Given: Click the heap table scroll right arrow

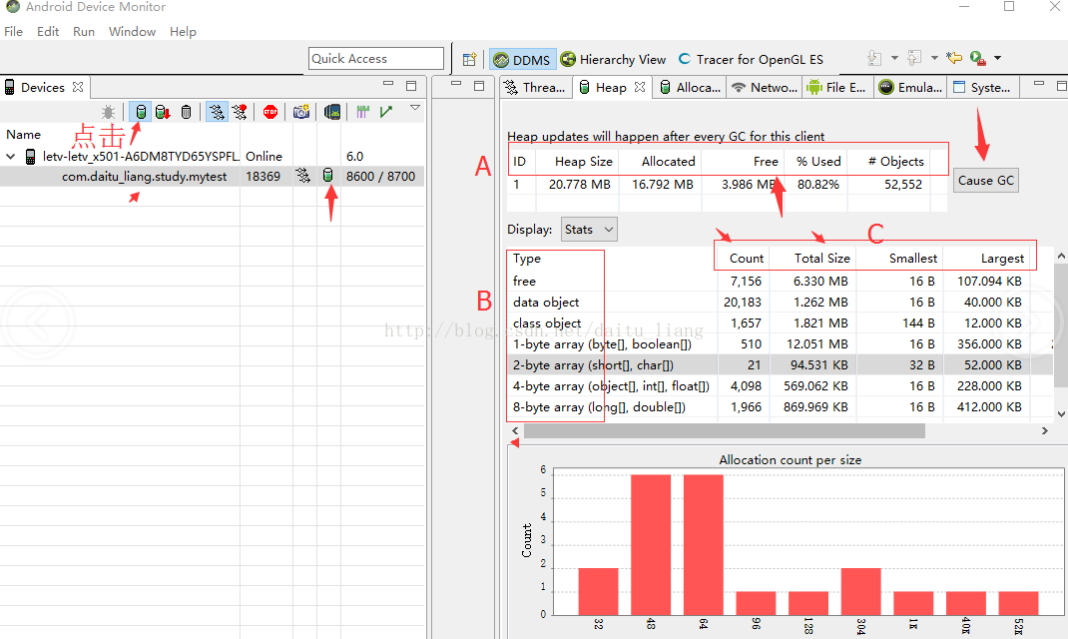Looking at the screenshot, I should point(1045,430).
